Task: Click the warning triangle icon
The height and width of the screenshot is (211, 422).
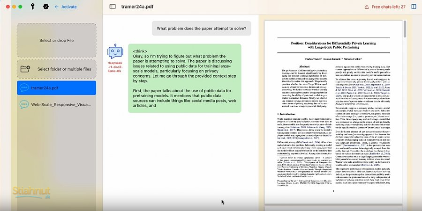Action: (x=367, y=7)
